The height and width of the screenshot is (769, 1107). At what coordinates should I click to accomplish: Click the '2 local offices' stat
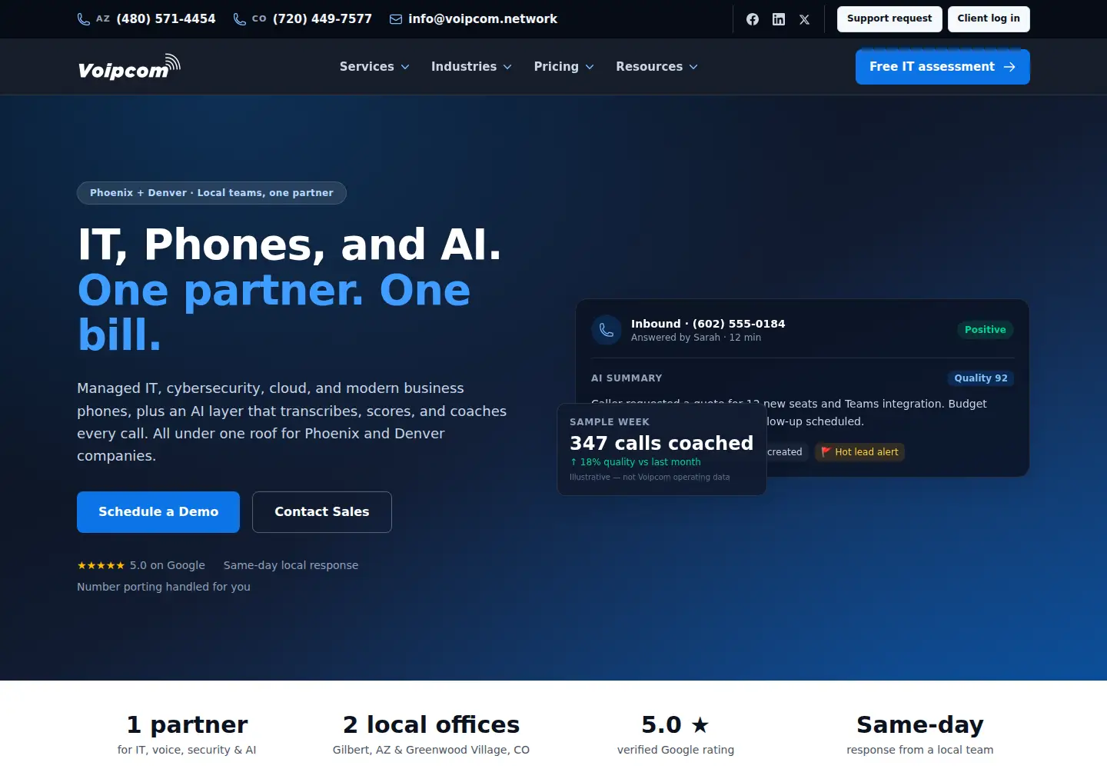tap(431, 724)
